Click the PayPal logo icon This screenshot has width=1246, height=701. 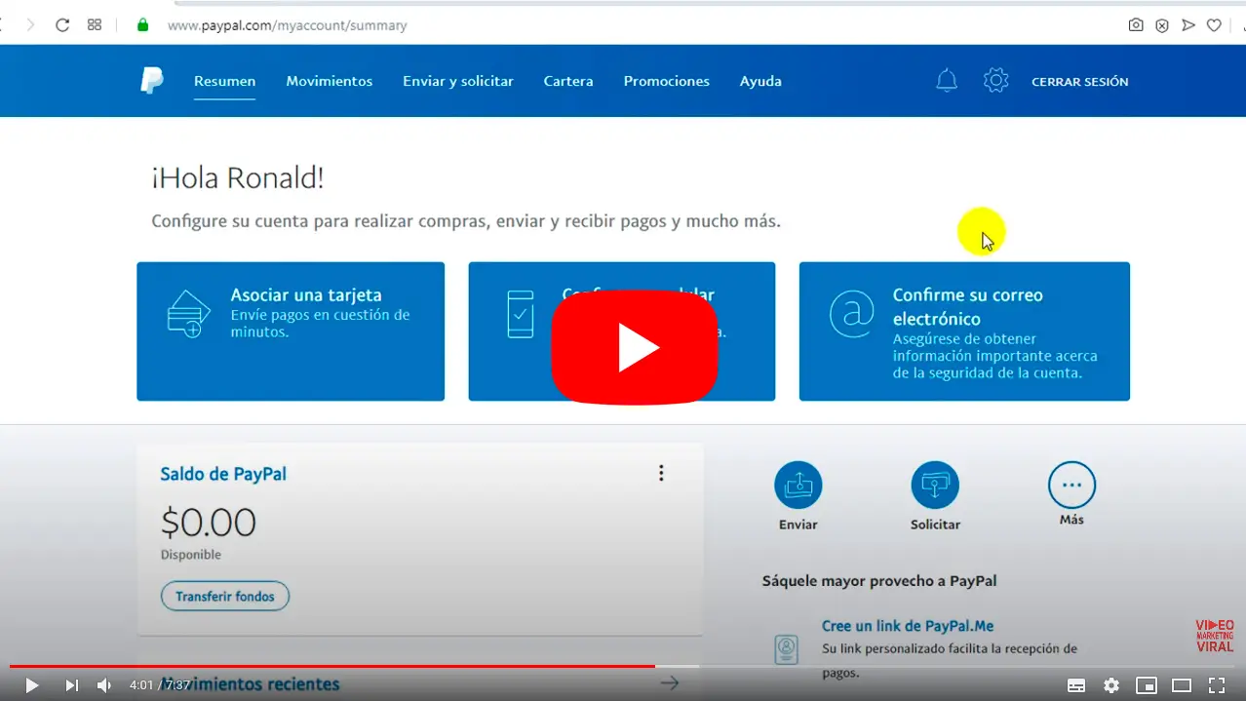tap(151, 81)
